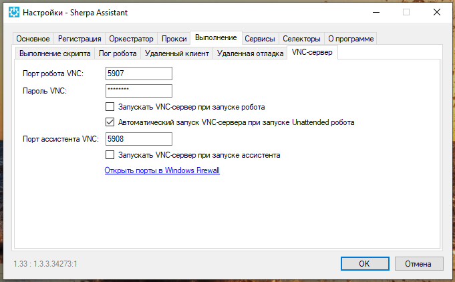Enable VNC server launch on robot start
Viewport: 455px width, 282px height.
click(x=110, y=107)
